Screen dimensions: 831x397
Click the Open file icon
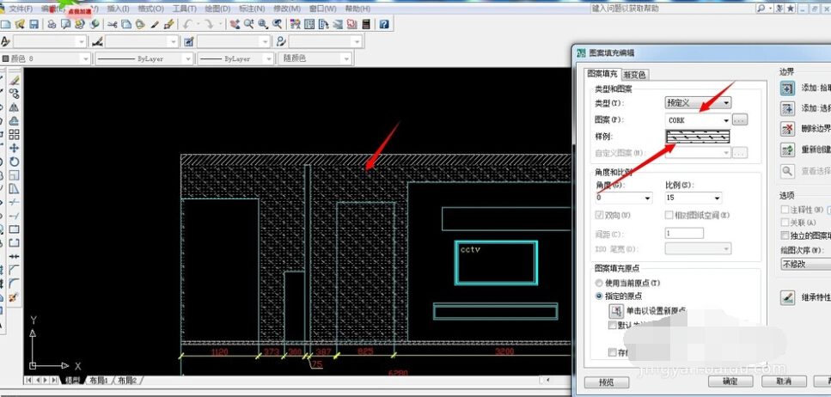tap(20, 24)
